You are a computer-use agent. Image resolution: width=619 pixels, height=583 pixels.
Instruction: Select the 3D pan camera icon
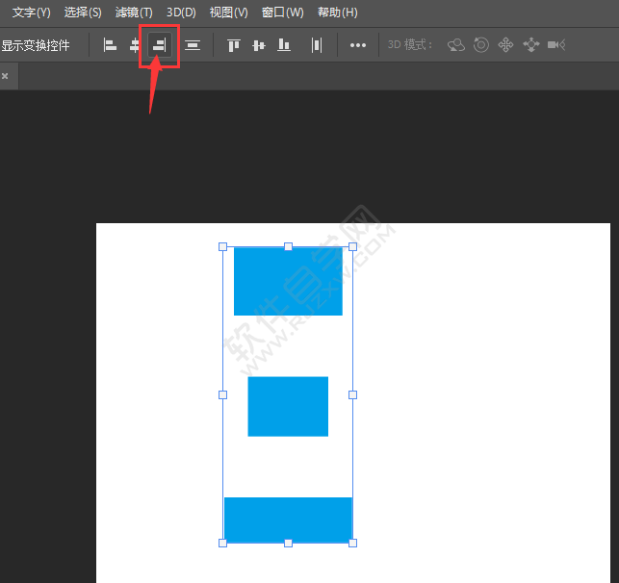(x=505, y=45)
